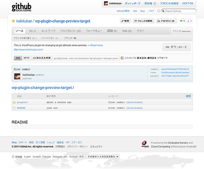Click the wp-plugin-change-preview-target path heading
The height and width of the screenshot is (169, 204).
[42, 88]
